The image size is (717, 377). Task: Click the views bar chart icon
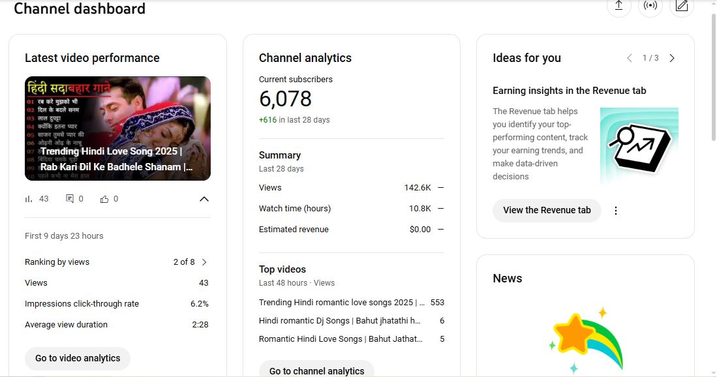click(x=29, y=199)
